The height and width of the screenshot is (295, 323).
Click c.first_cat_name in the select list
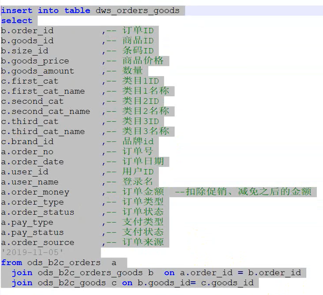pos(43,92)
